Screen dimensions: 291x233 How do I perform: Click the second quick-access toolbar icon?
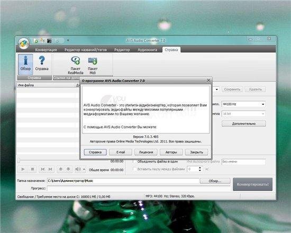click(42, 41)
